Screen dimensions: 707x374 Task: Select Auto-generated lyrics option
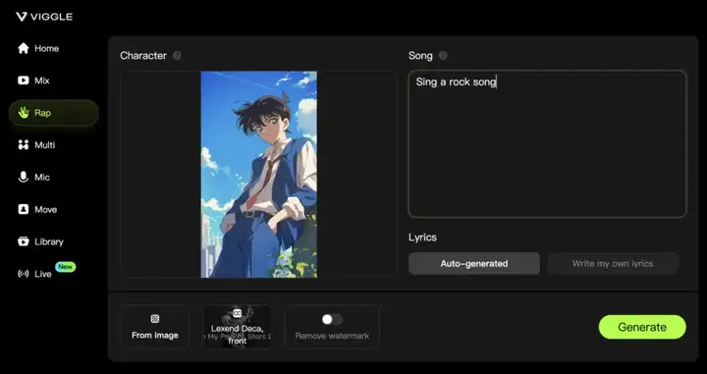(474, 264)
